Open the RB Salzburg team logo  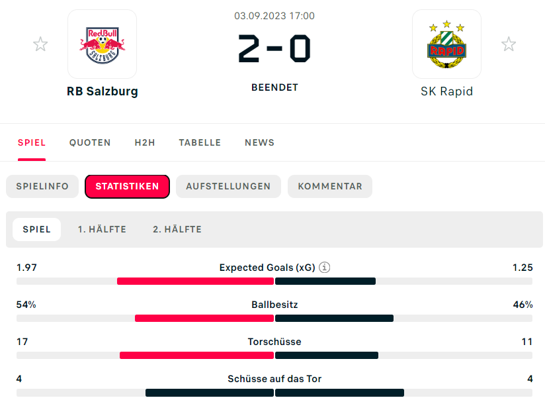102,44
